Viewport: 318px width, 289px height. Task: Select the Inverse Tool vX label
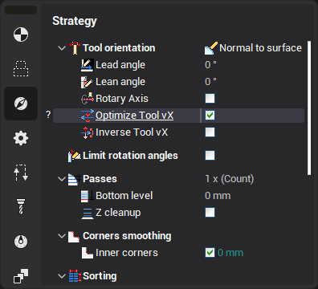pyautogui.click(x=132, y=132)
